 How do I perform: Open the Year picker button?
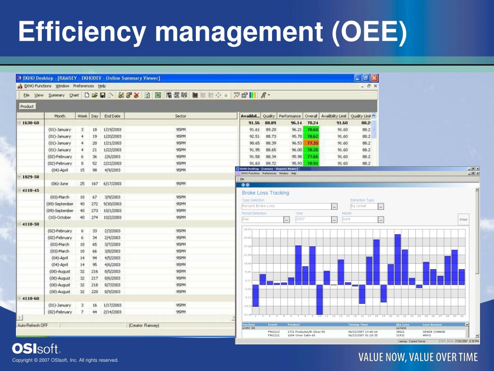coord(334,220)
